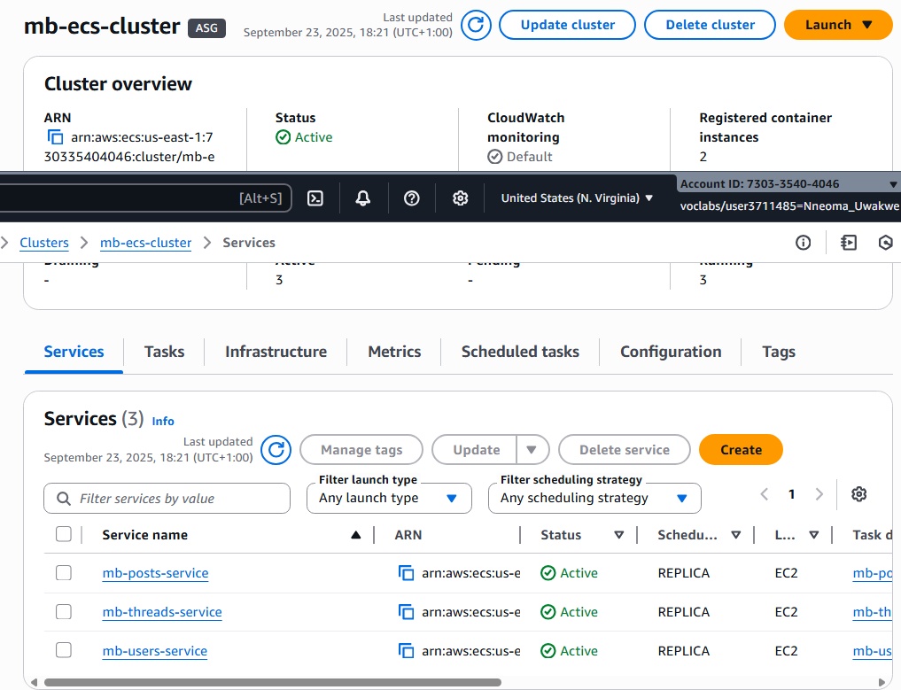Open the mb-ecs-cluster breadcrumb link
Viewport: 901px width, 690px height.
coord(146,243)
